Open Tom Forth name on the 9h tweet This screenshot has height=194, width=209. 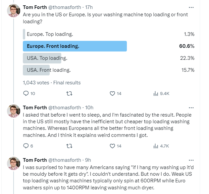[35, 160]
